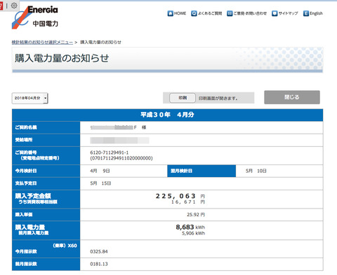Click the 購入電力量のお知らせ page heading

62,58
